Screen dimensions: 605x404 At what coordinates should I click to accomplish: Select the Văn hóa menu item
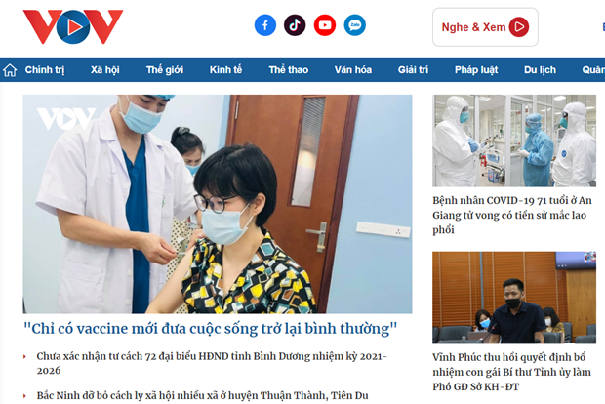(x=353, y=70)
